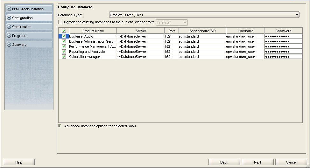Image resolution: width=310 pixels, height=168 pixels.
Task: Select the Performance Management A... name cell
Action: 93,46
